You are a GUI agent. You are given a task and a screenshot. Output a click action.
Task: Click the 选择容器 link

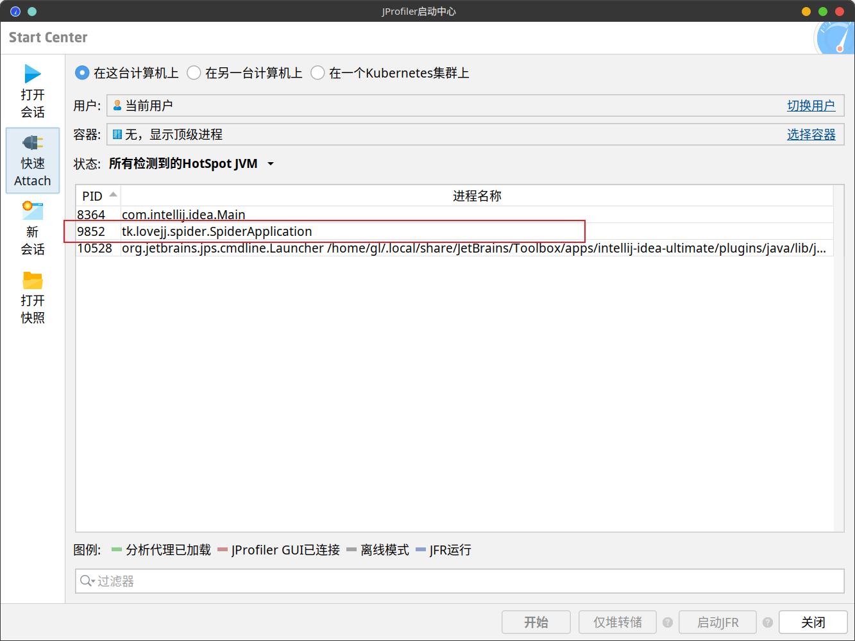point(811,135)
